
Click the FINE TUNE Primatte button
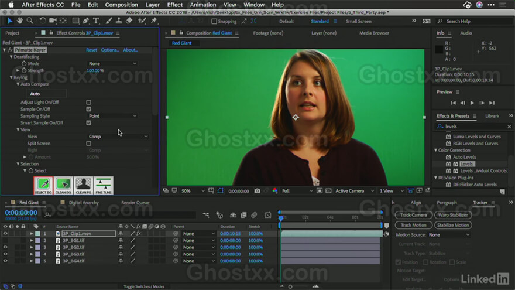coord(104,186)
